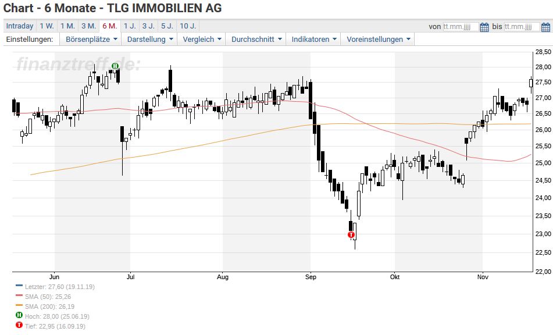Click the 26,50 price axis label
This screenshot has width=553, height=335.
pyautogui.click(x=543, y=113)
